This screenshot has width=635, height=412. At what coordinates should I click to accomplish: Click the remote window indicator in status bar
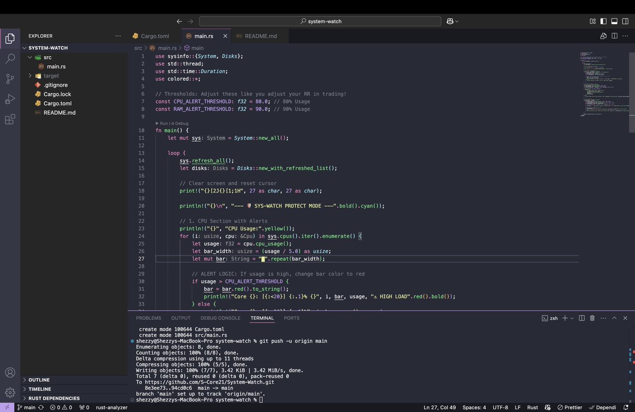tap(7, 407)
